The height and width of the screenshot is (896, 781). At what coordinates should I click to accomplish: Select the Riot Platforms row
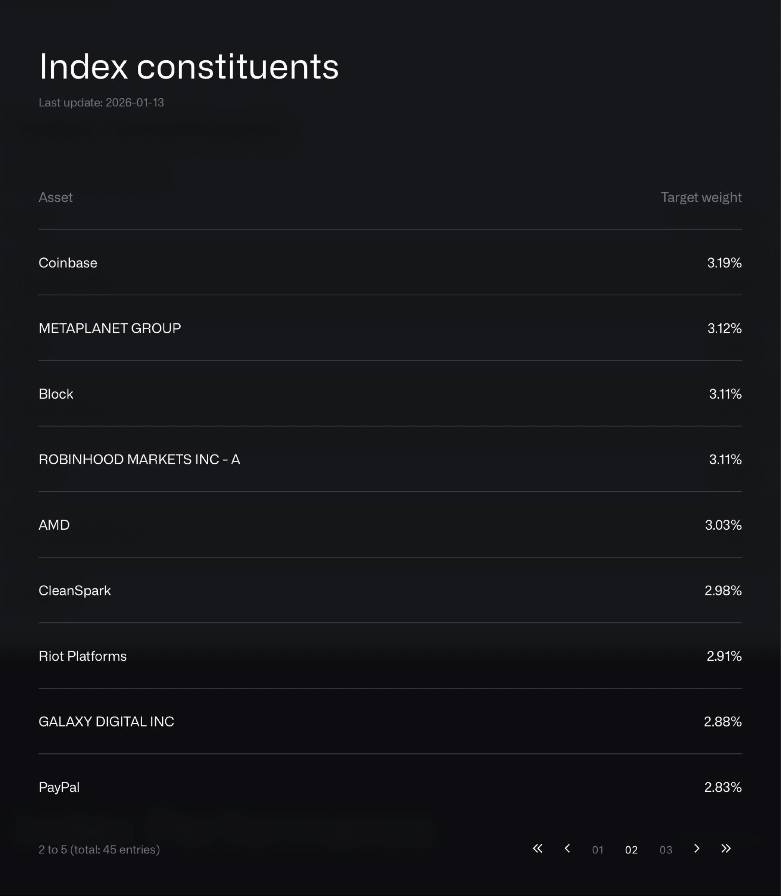tap(83, 656)
